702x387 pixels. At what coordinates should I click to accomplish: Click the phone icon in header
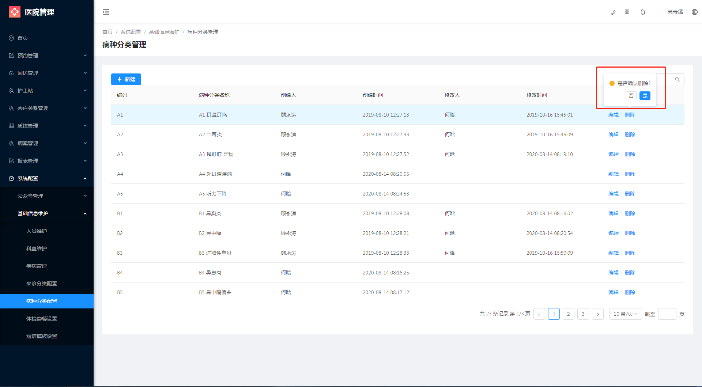pos(613,12)
